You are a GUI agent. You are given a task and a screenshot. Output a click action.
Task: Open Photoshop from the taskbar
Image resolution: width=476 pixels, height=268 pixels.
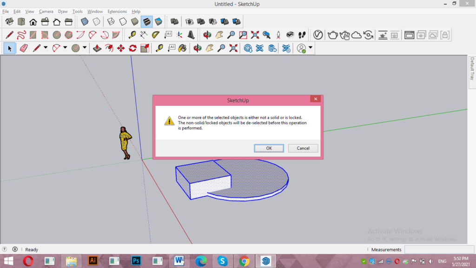coord(136,261)
